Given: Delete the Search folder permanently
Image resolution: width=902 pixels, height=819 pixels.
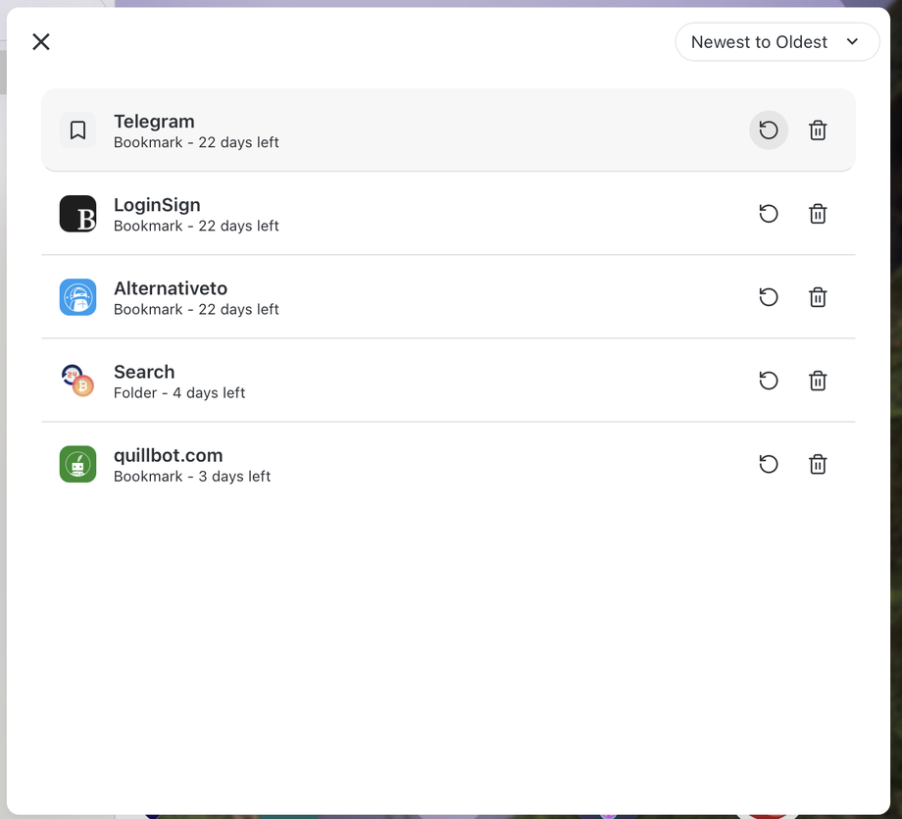Looking at the screenshot, I should (x=818, y=381).
